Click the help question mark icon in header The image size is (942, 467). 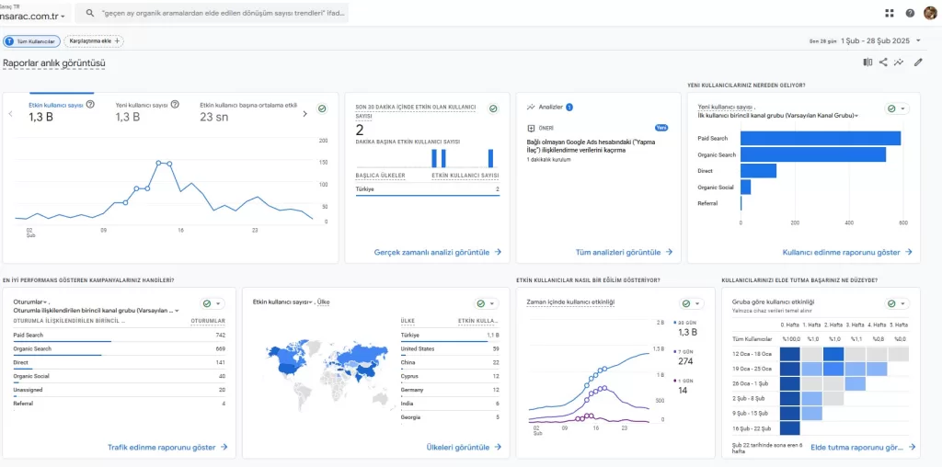coord(910,13)
